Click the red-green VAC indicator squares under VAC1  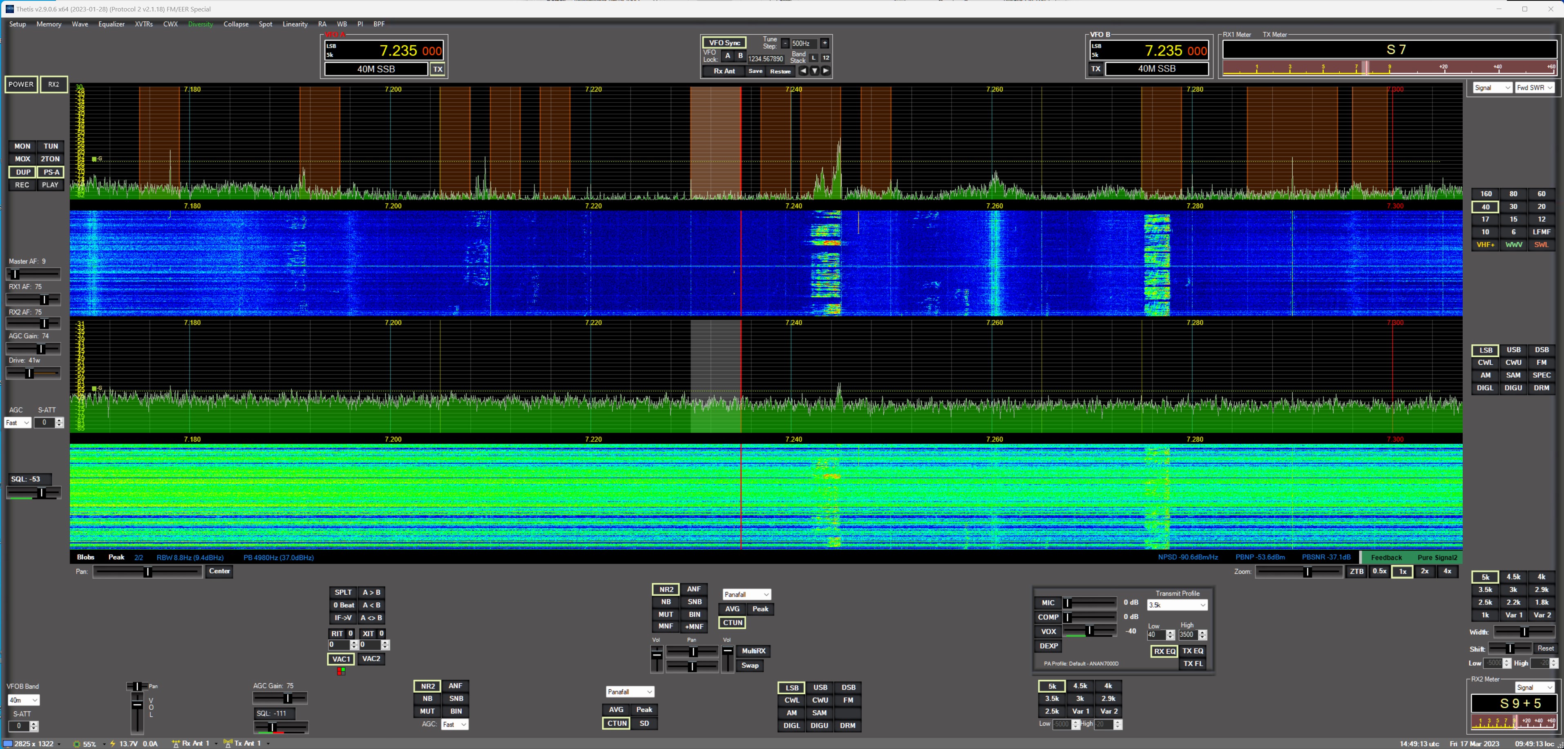pyautogui.click(x=341, y=671)
